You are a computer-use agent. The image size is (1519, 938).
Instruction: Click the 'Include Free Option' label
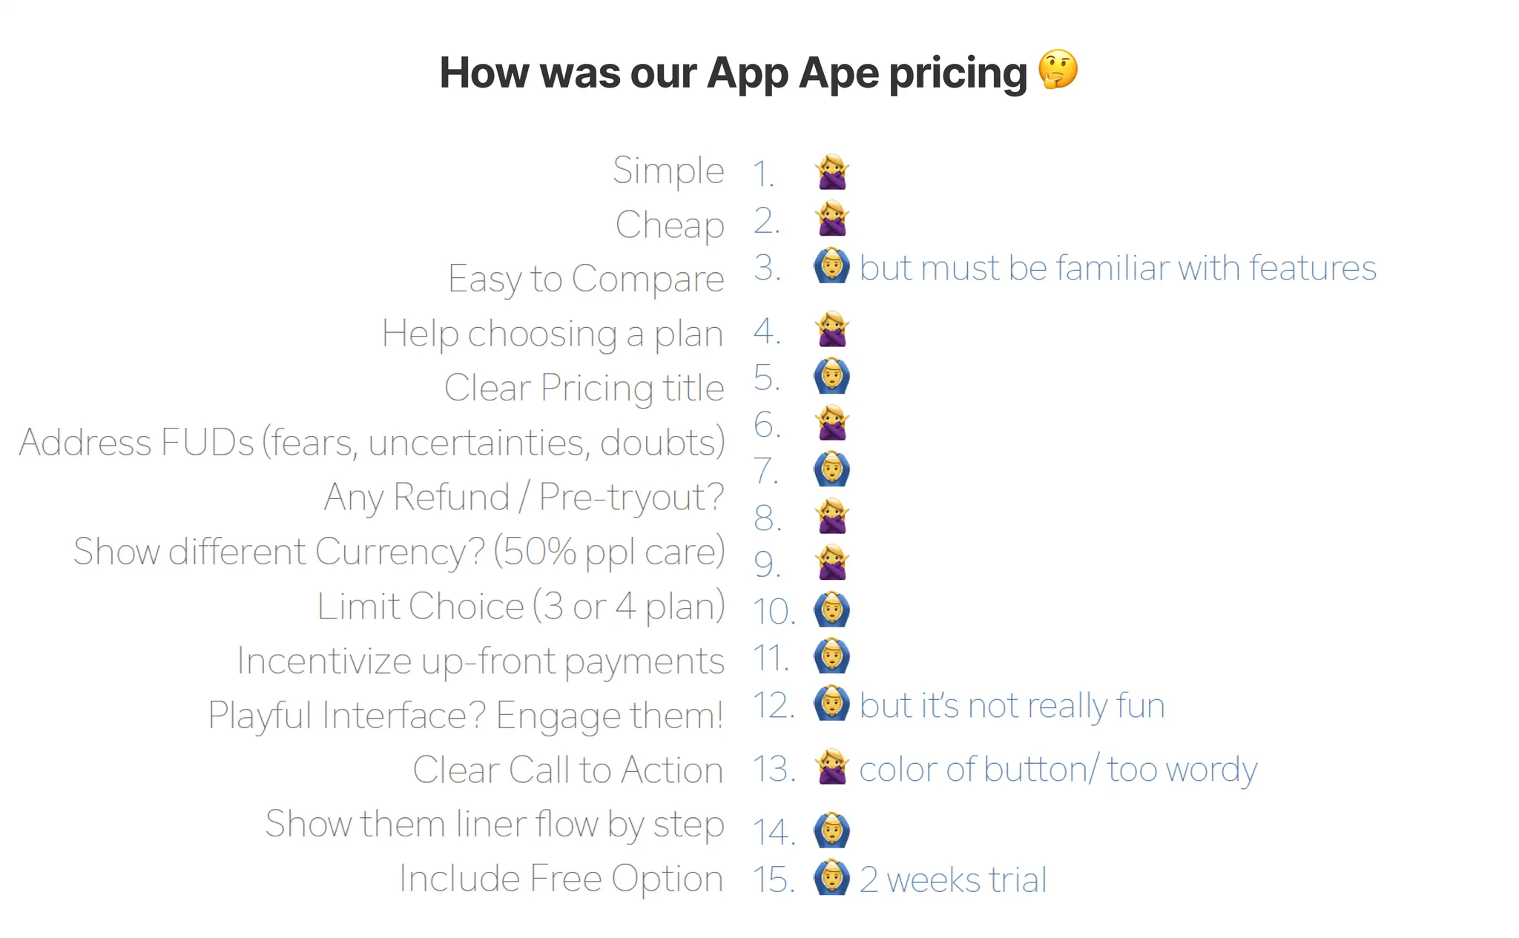[561, 879]
